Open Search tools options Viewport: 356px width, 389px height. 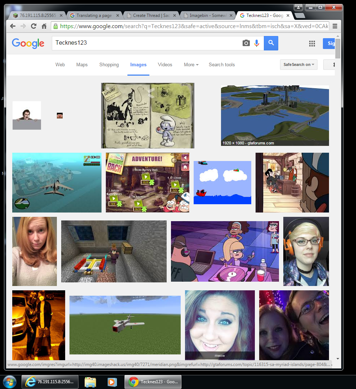tap(222, 64)
